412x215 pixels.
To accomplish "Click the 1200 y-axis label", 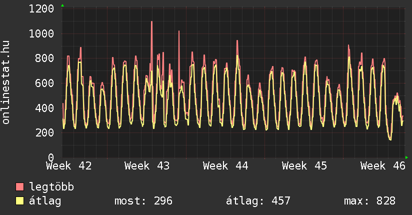I will tap(41, 9).
